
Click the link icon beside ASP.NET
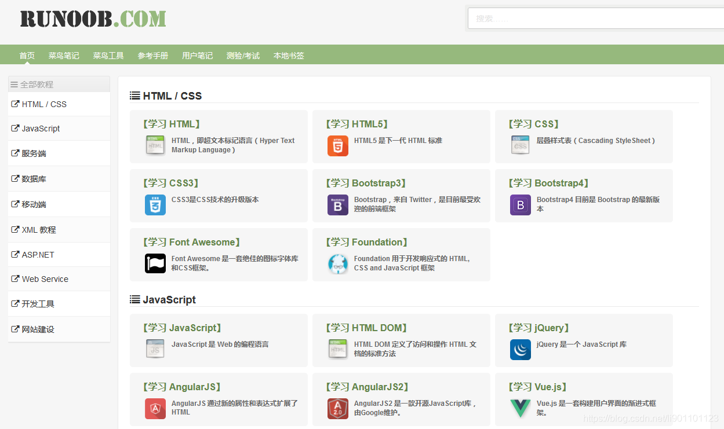[x=16, y=255]
